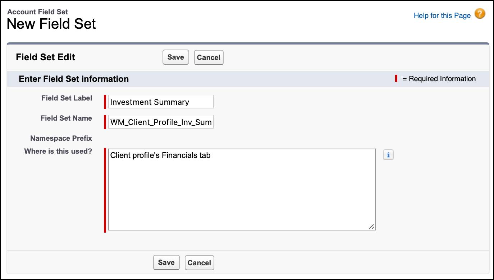
Task: Click the Field Set Edit section title
Action: pos(45,57)
